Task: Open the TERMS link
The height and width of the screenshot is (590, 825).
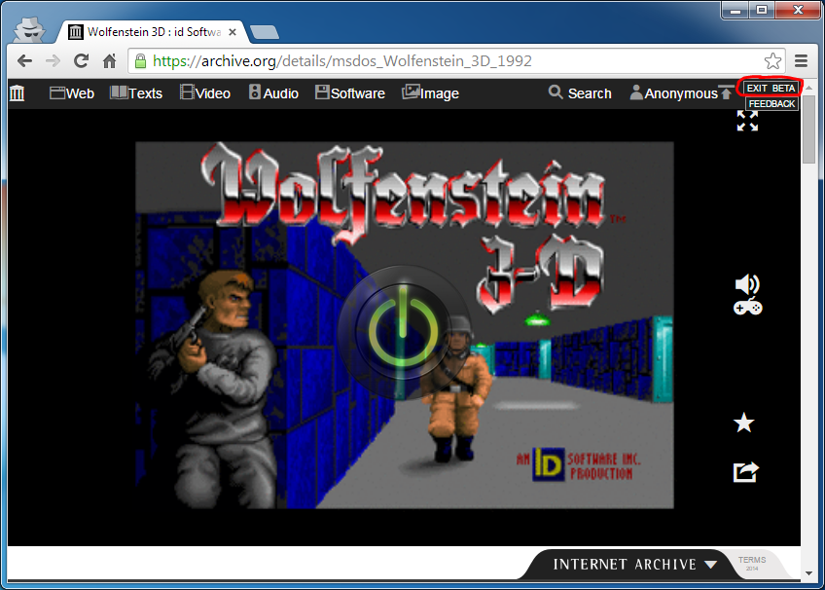Action: (x=752, y=562)
